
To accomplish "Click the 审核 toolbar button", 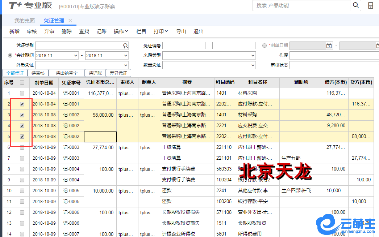I will pos(32,31).
